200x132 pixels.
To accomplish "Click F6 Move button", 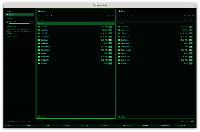I will 109,126.
